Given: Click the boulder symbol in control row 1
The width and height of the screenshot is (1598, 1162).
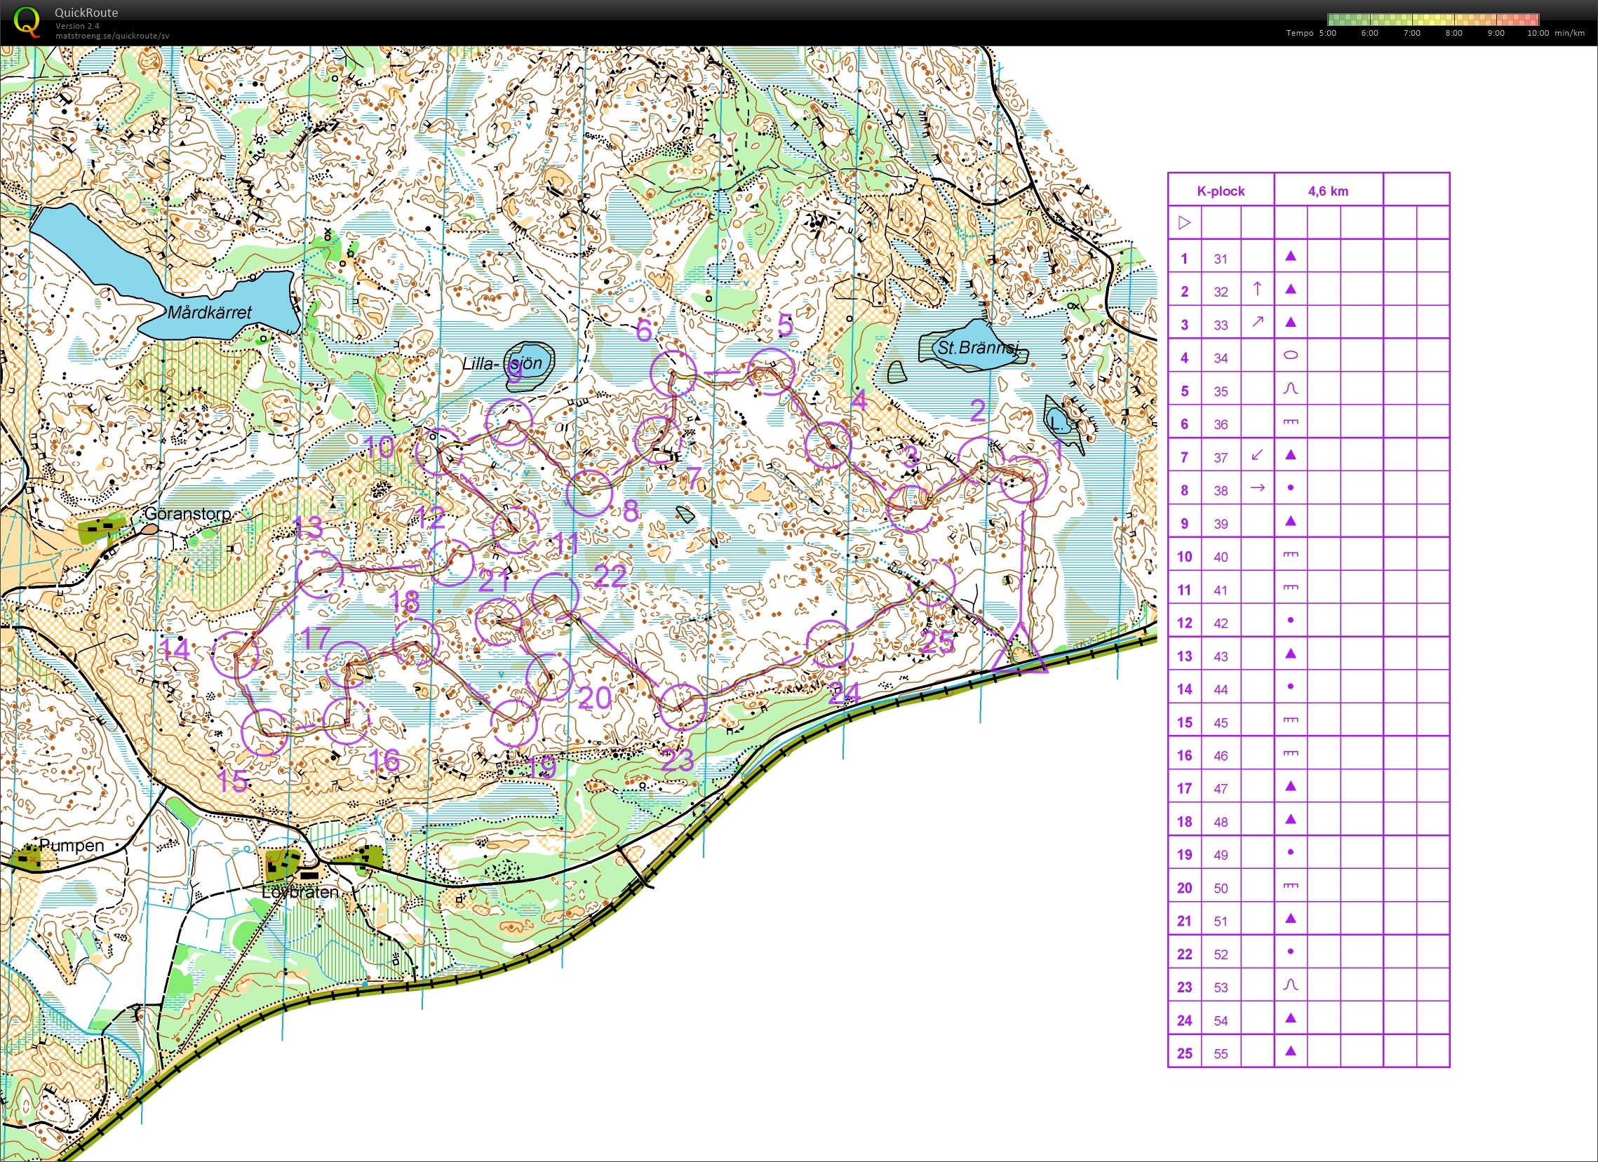Looking at the screenshot, I should 1291,257.
